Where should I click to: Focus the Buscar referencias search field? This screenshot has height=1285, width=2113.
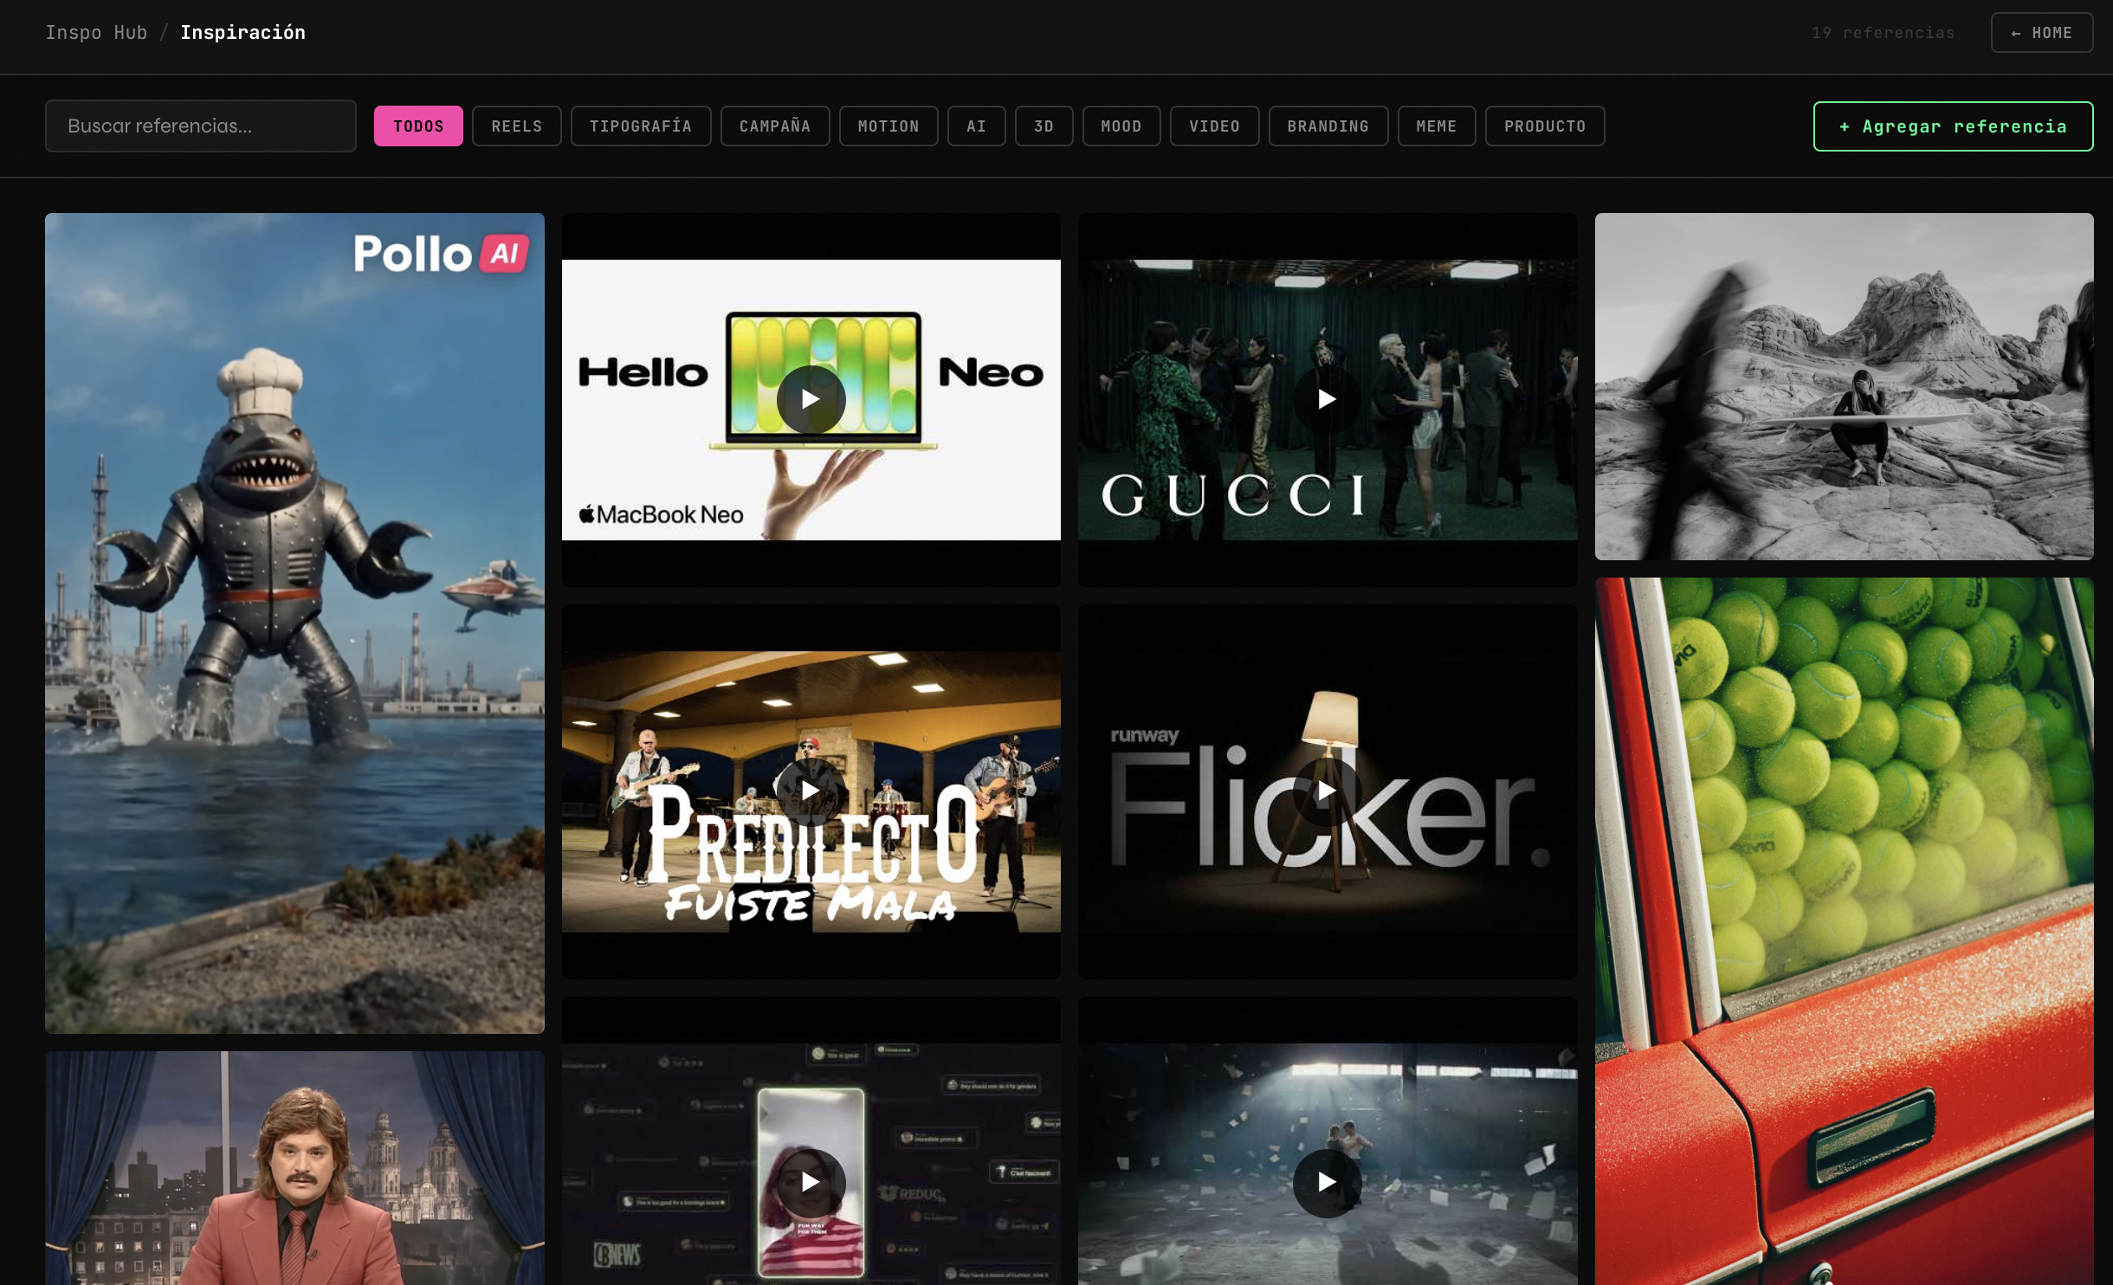point(201,126)
